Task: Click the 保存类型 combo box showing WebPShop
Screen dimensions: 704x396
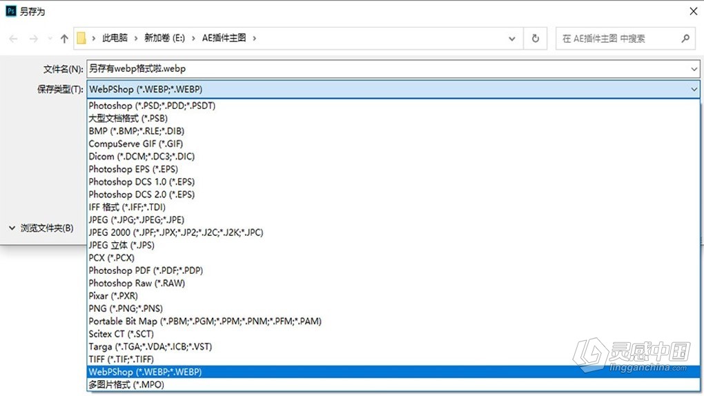Action: pos(393,90)
